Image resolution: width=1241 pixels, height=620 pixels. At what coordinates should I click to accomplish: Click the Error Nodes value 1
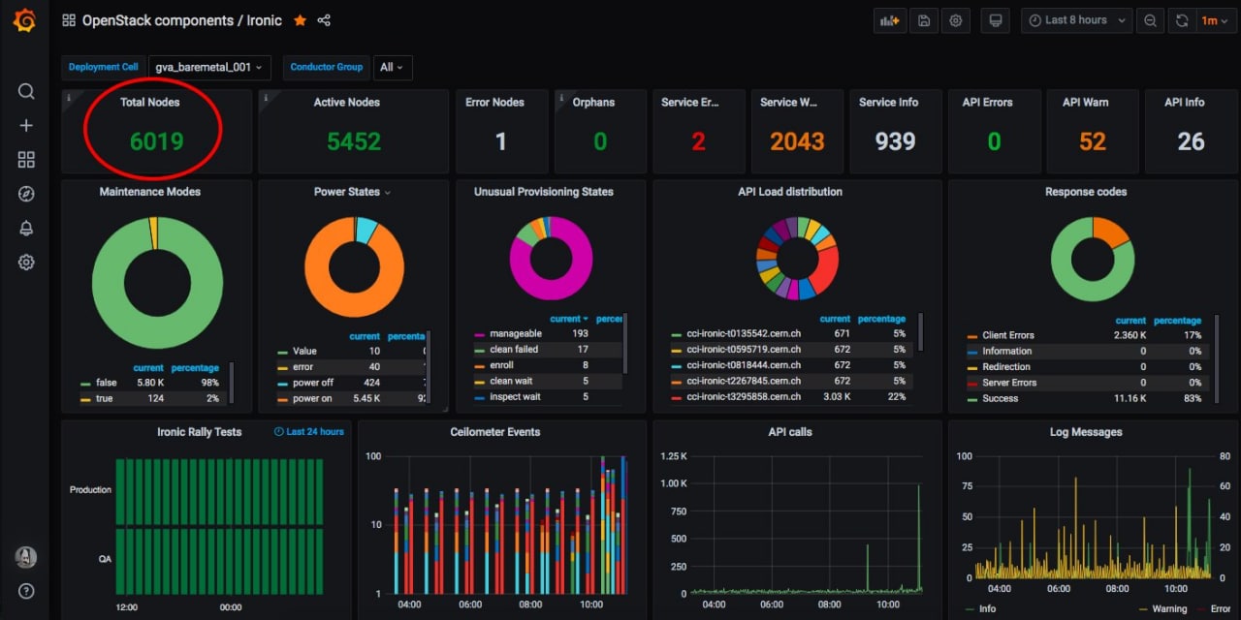[x=500, y=141]
